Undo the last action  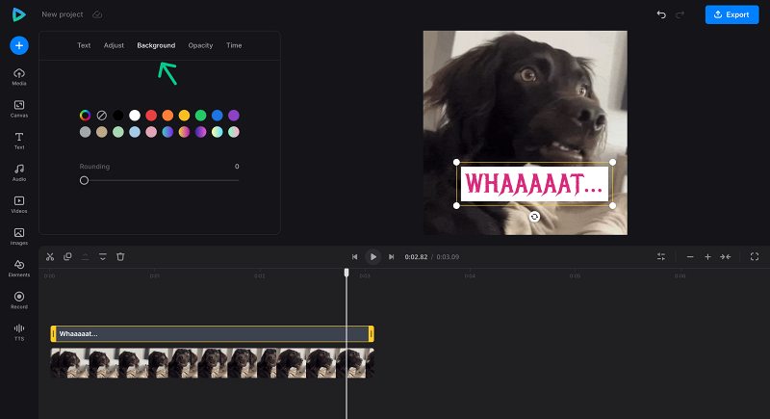tap(661, 14)
